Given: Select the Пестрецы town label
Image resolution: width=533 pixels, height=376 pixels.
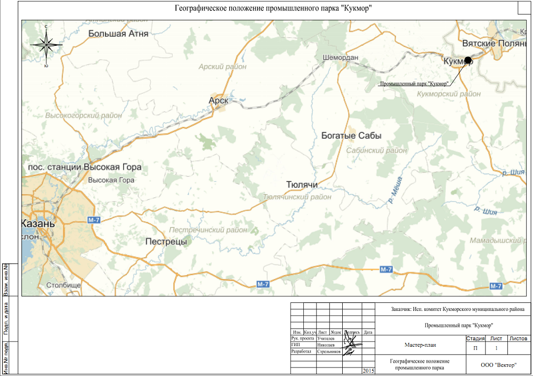Looking at the screenshot, I should coord(166,242).
